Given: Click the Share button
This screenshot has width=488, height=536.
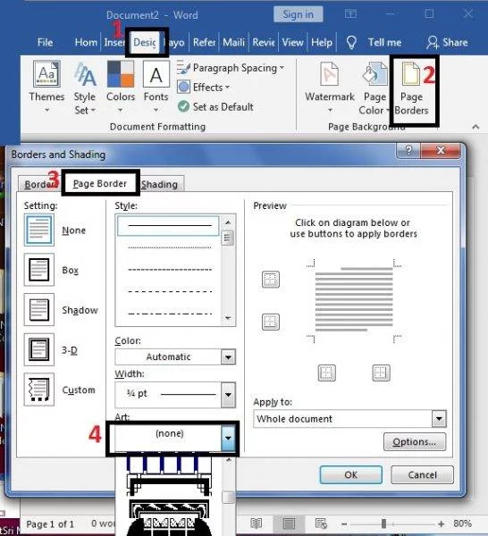Looking at the screenshot, I should [447, 42].
